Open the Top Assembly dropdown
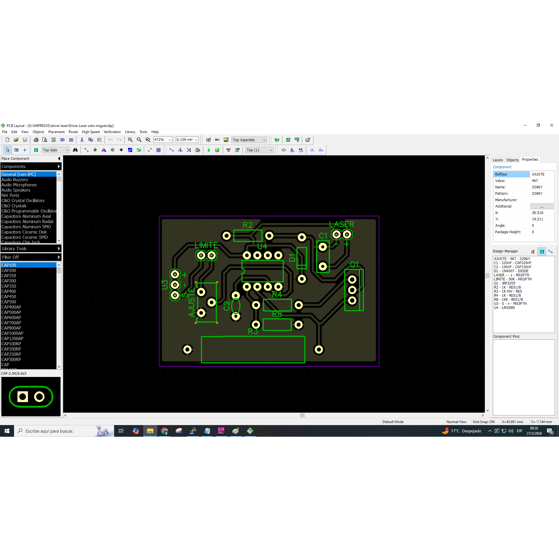This screenshot has height=559, width=559. tap(249, 140)
